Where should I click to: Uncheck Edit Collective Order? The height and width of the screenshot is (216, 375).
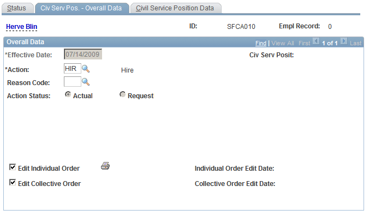[x=13, y=182]
